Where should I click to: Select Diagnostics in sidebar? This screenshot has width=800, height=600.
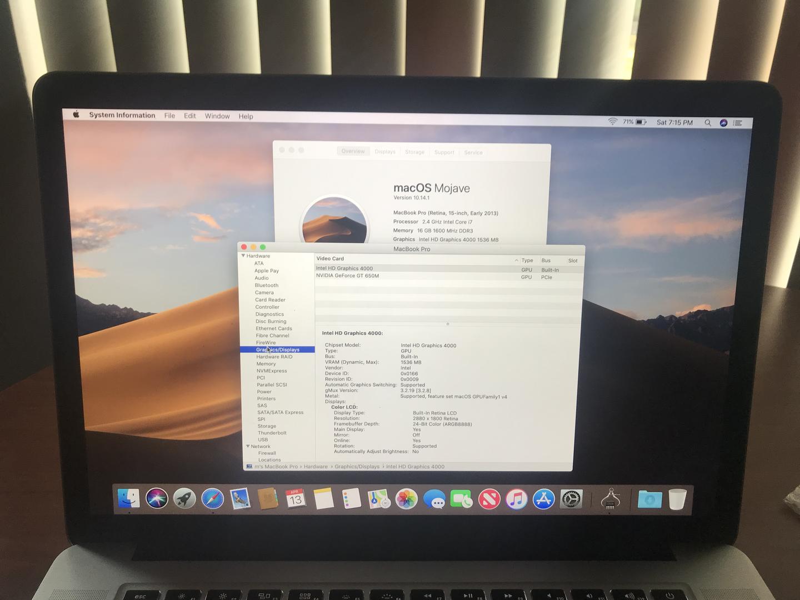pos(269,314)
